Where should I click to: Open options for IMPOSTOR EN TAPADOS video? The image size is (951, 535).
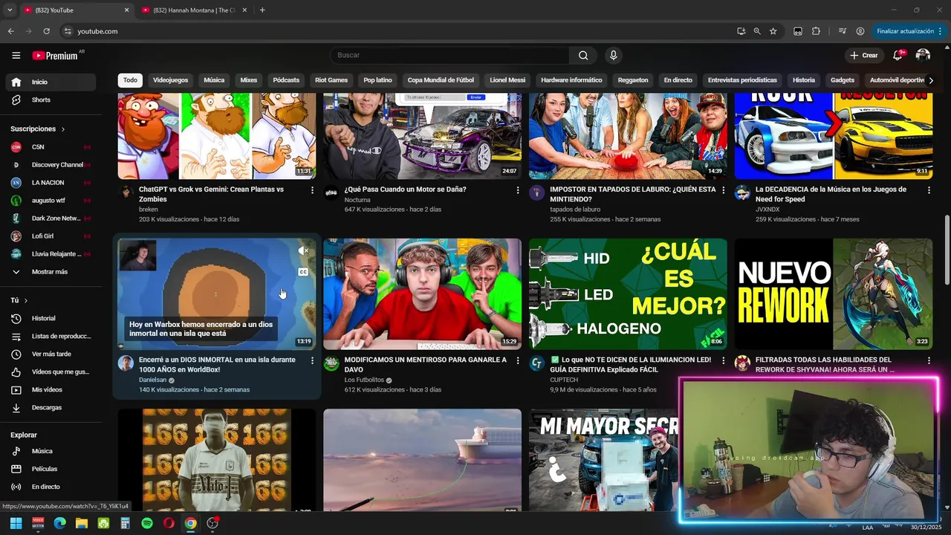pos(724,190)
